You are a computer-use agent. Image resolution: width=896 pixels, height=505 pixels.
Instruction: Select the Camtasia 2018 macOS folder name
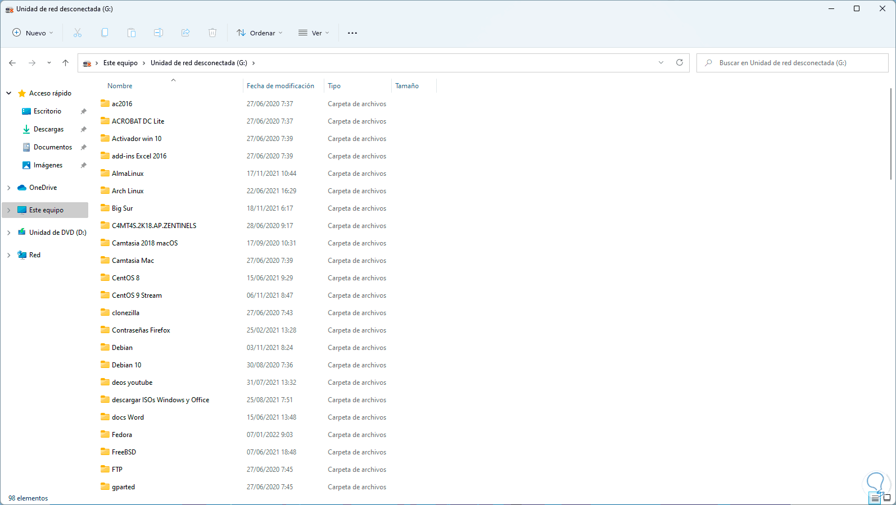click(144, 243)
